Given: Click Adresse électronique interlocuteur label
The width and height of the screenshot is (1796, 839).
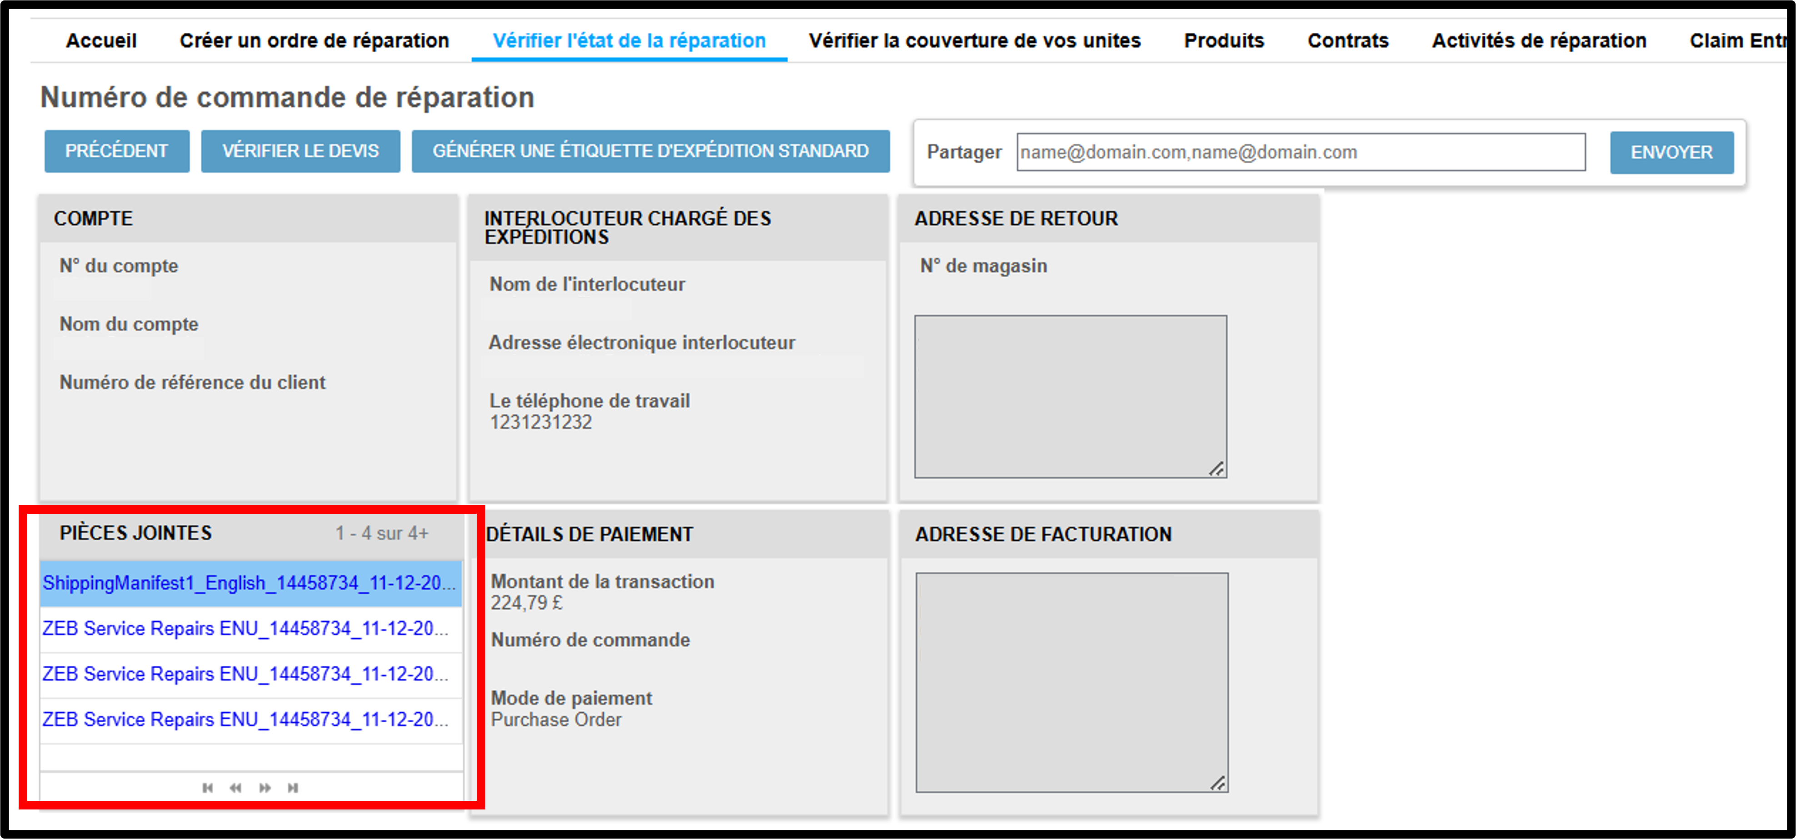Looking at the screenshot, I should coord(641,342).
